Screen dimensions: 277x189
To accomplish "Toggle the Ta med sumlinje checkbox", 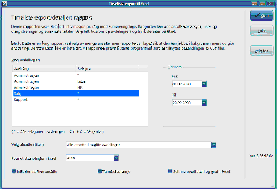I will point(100,171).
